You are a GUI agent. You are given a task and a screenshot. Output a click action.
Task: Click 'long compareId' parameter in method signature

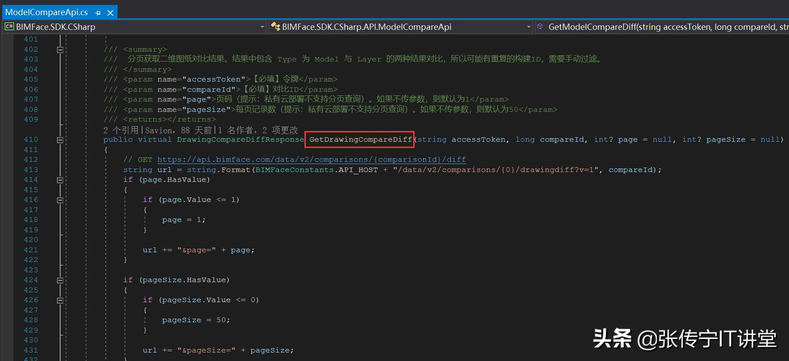550,139
